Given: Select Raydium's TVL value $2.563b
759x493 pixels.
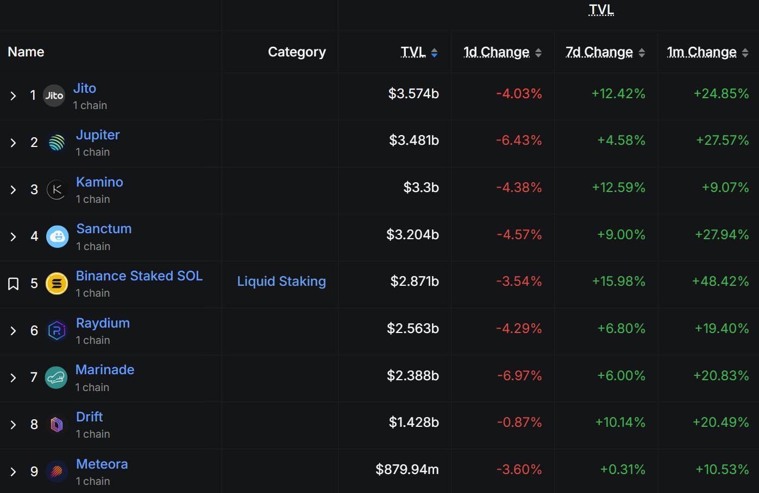Looking at the screenshot, I should (x=413, y=328).
